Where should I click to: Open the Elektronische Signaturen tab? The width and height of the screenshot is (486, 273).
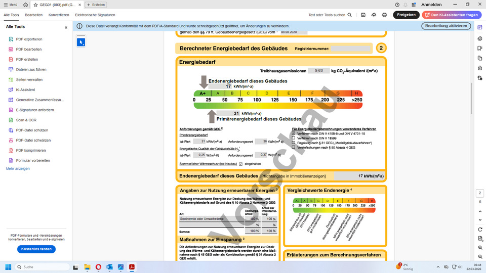pos(95,15)
